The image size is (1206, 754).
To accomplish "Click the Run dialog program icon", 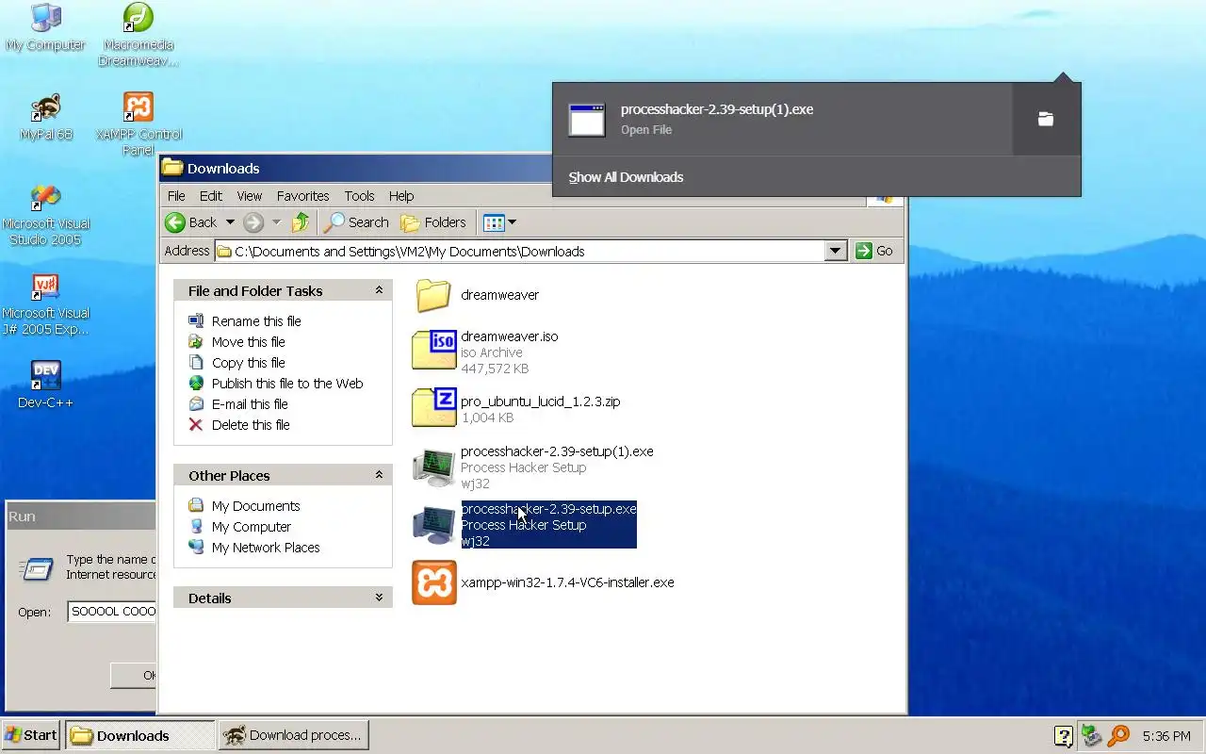I will tap(36, 568).
